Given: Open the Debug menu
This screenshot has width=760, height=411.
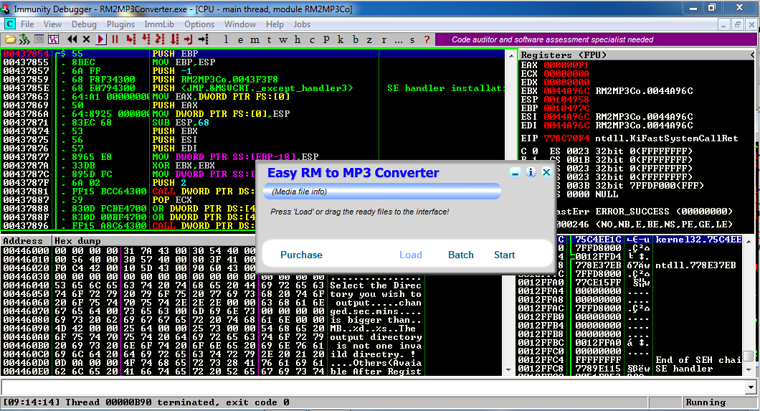Looking at the screenshot, I should pos(84,24).
